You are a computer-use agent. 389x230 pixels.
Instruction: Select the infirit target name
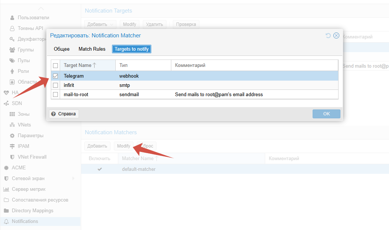point(69,85)
